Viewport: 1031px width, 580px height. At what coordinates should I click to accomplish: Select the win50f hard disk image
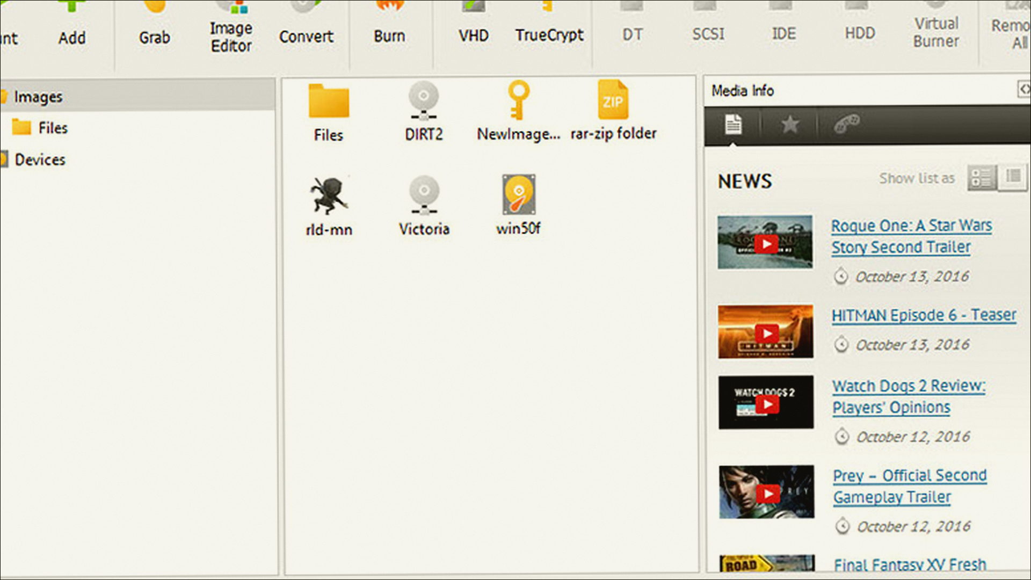pyautogui.click(x=518, y=205)
